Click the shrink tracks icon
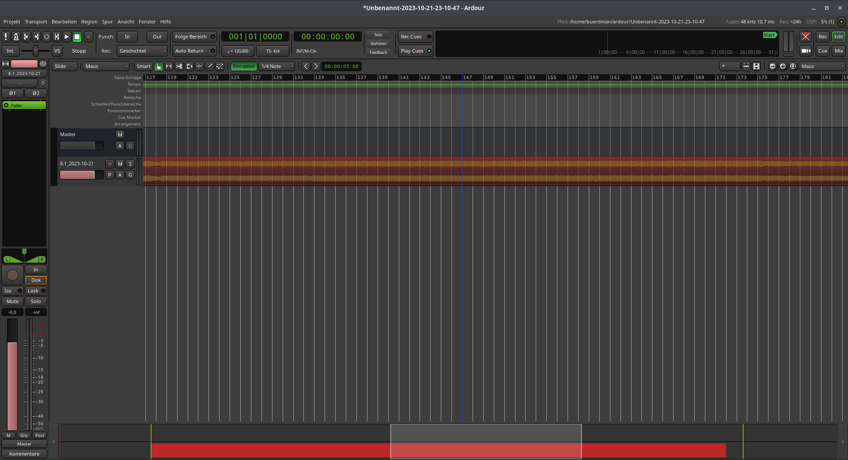The image size is (848, 460). pos(746,66)
